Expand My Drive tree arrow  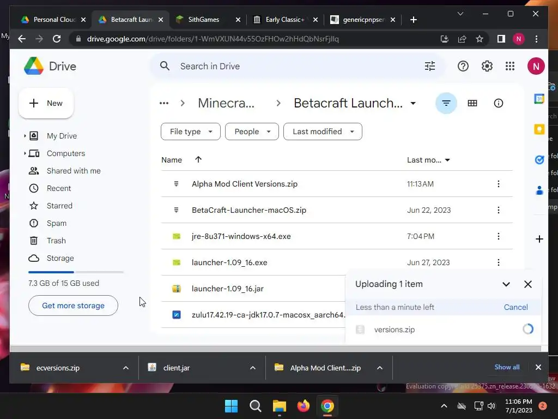pos(25,136)
